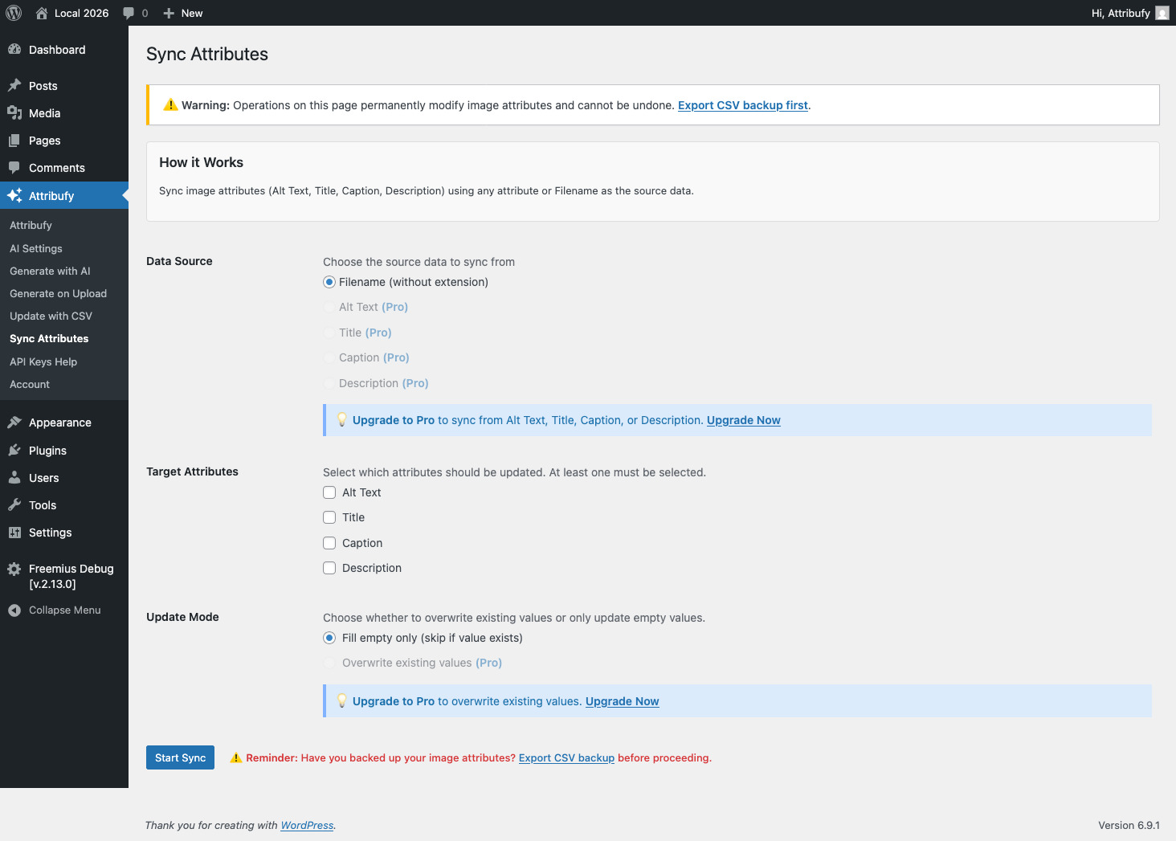The width and height of the screenshot is (1176, 841).
Task: Open the Tools wrench icon
Action: tap(14, 504)
